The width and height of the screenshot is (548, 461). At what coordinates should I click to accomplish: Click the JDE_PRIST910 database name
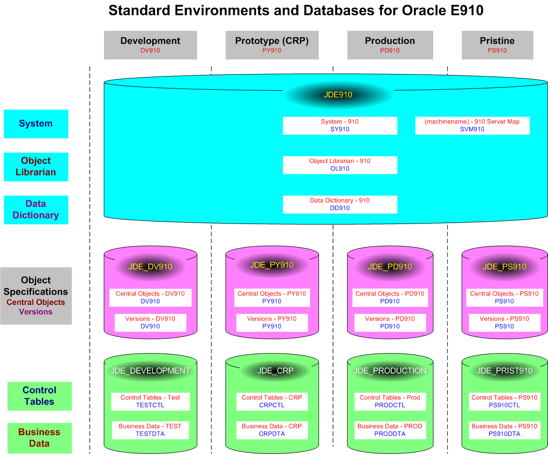504,371
